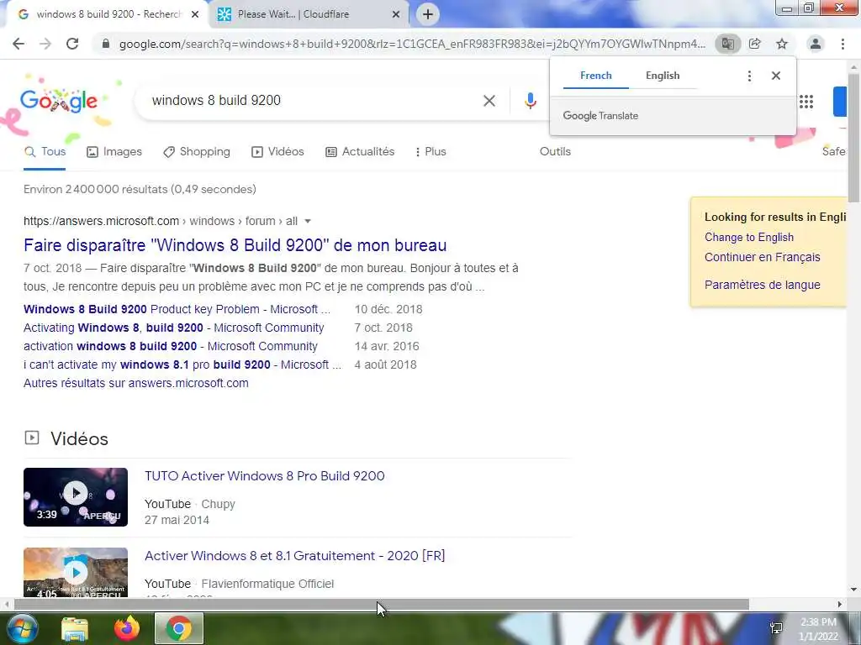This screenshot has height=645, width=861.
Task: Open Outils search tools
Action: coord(555,152)
